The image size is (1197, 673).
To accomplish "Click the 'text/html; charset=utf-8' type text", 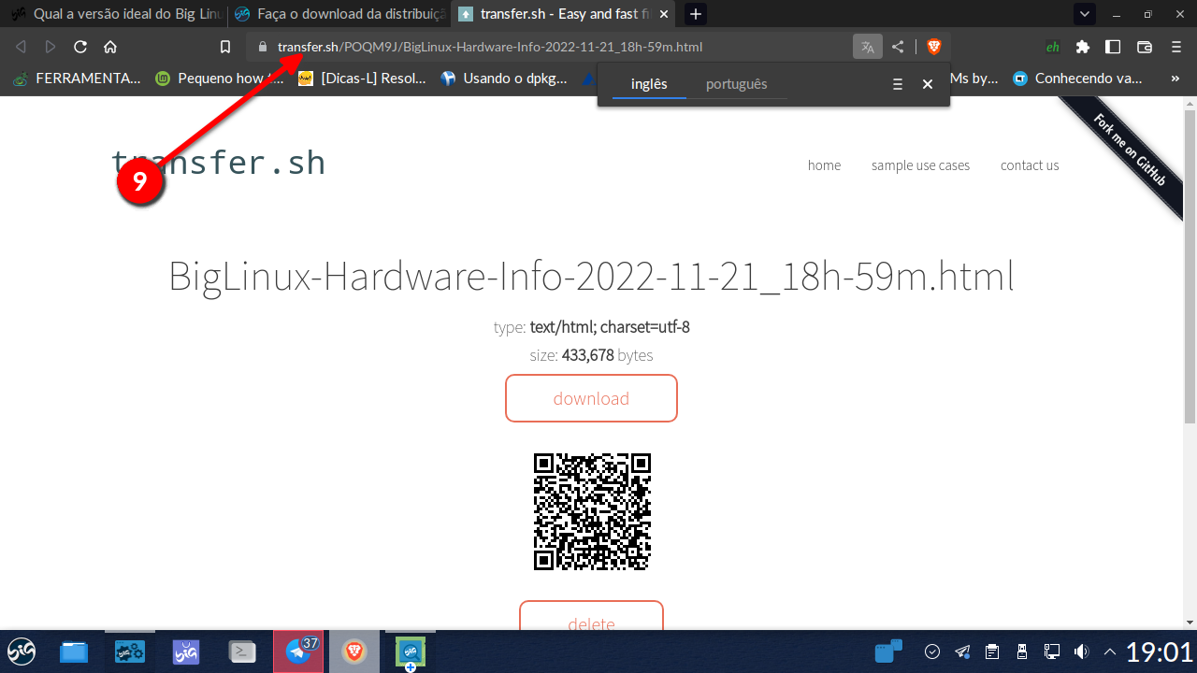I will pyautogui.click(x=610, y=327).
